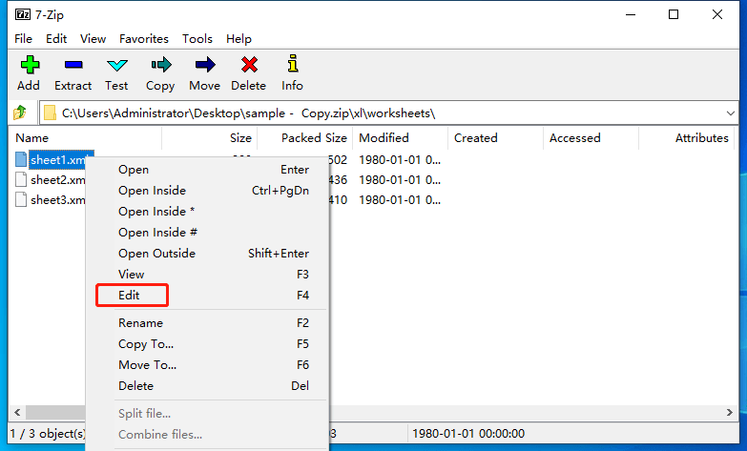Select the sheet2.xml file name
This screenshot has width=747, height=451.
[x=57, y=180]
